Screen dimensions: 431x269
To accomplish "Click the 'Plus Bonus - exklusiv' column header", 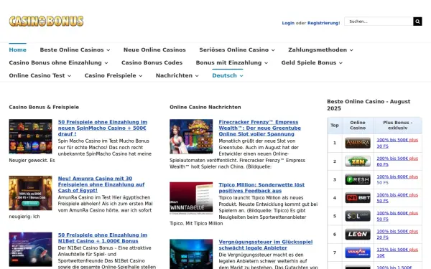I will tap(398, 125).
